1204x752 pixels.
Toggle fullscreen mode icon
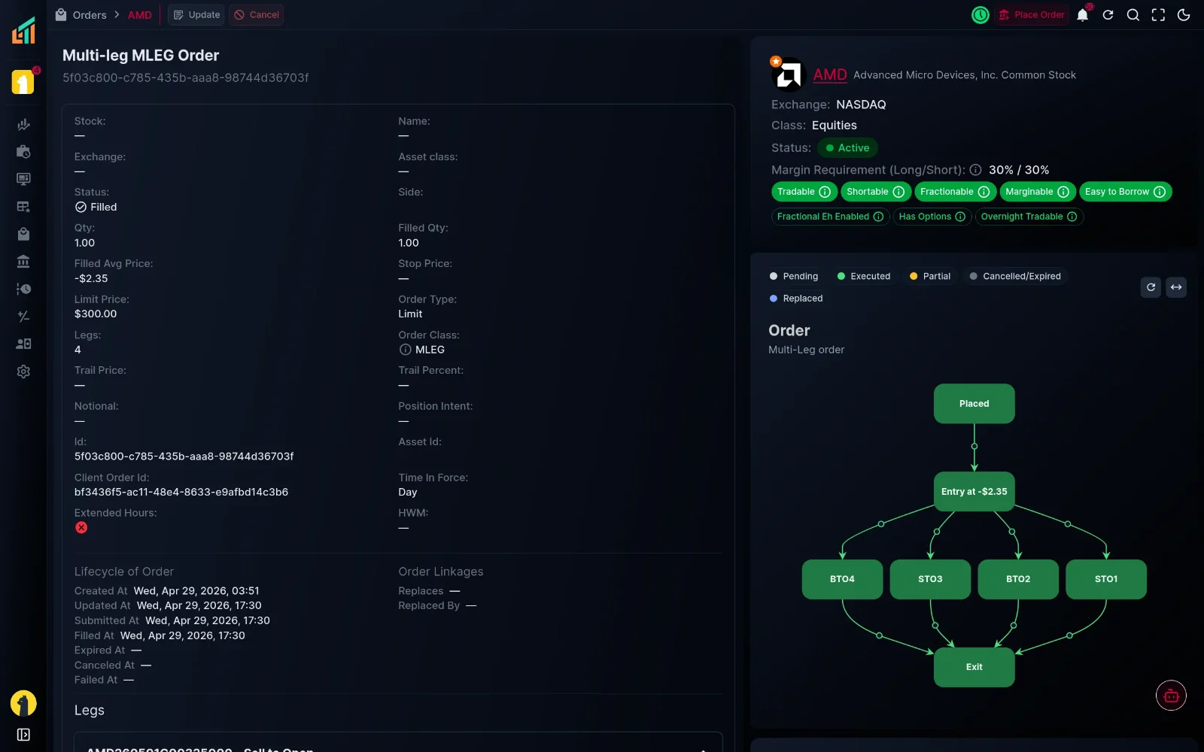pos(1158,15)
